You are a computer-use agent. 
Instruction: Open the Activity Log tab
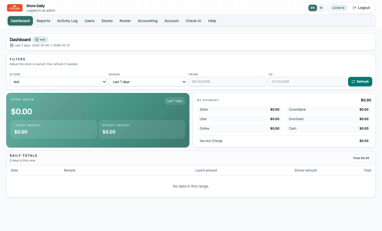pyautogui.click(x=67, y=21)
